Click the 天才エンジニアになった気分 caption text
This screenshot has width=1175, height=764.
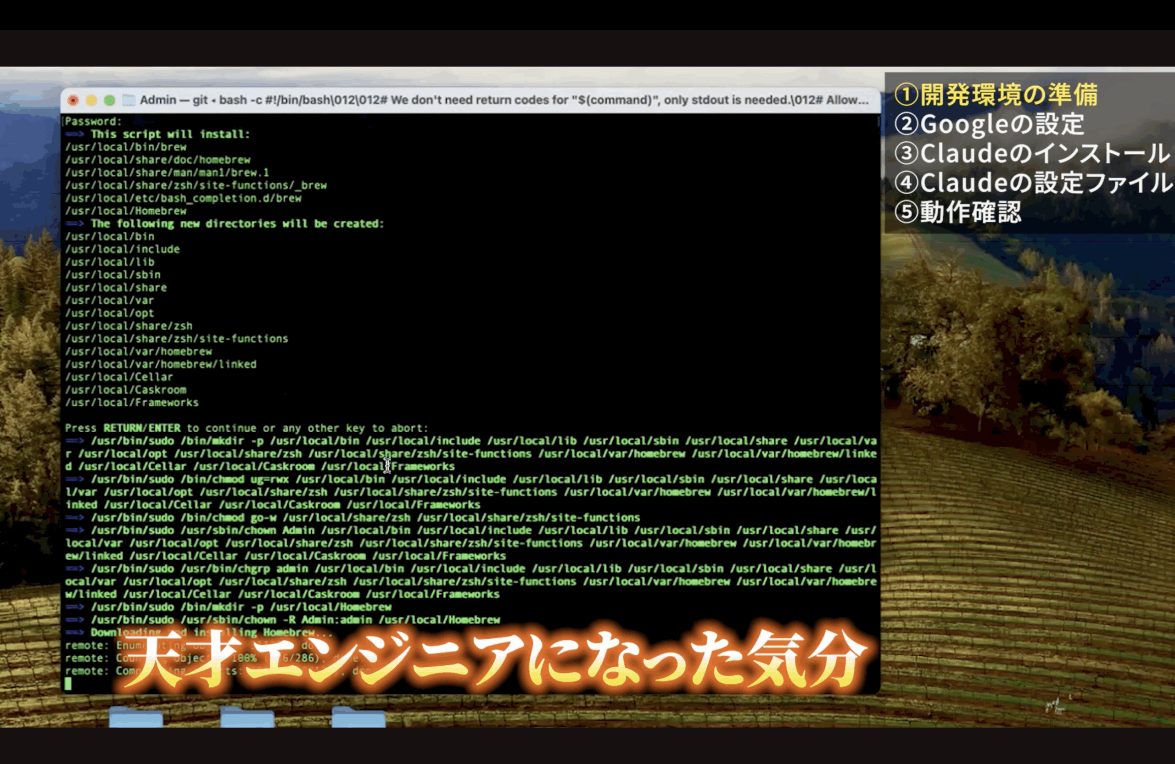pos(494,660)
